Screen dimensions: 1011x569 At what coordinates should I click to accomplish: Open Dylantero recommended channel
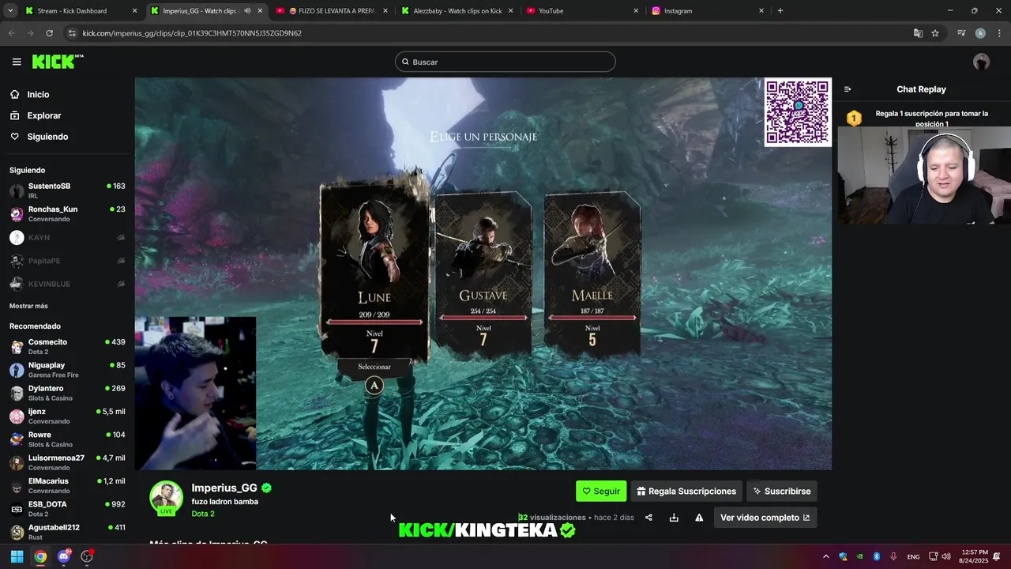click(x=67, y=393)
